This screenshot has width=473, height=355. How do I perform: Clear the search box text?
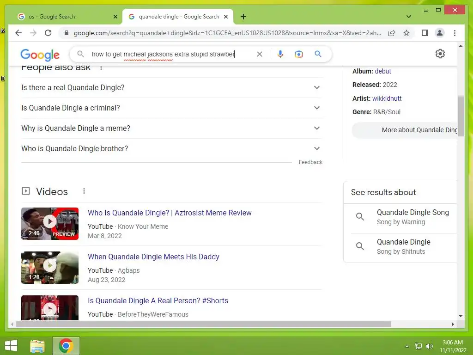click(x=260, y=54)
